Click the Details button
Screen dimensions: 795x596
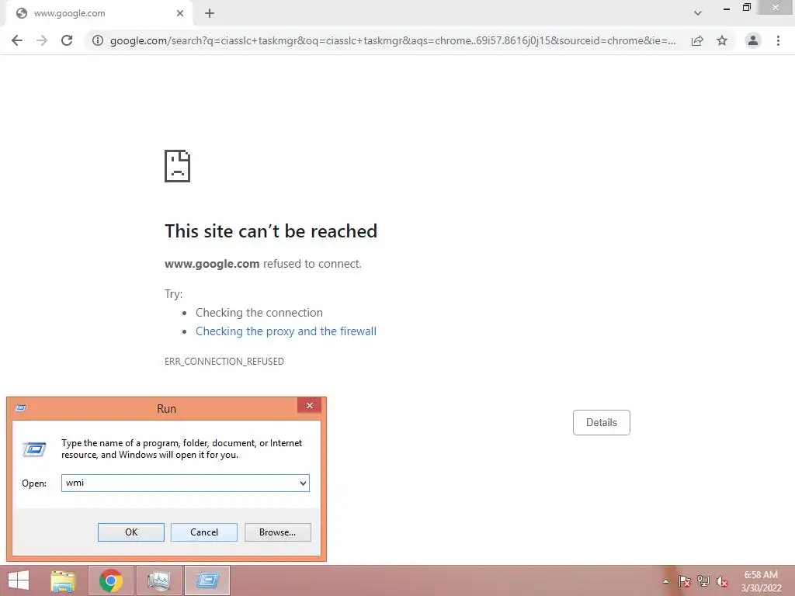[602, 422]
